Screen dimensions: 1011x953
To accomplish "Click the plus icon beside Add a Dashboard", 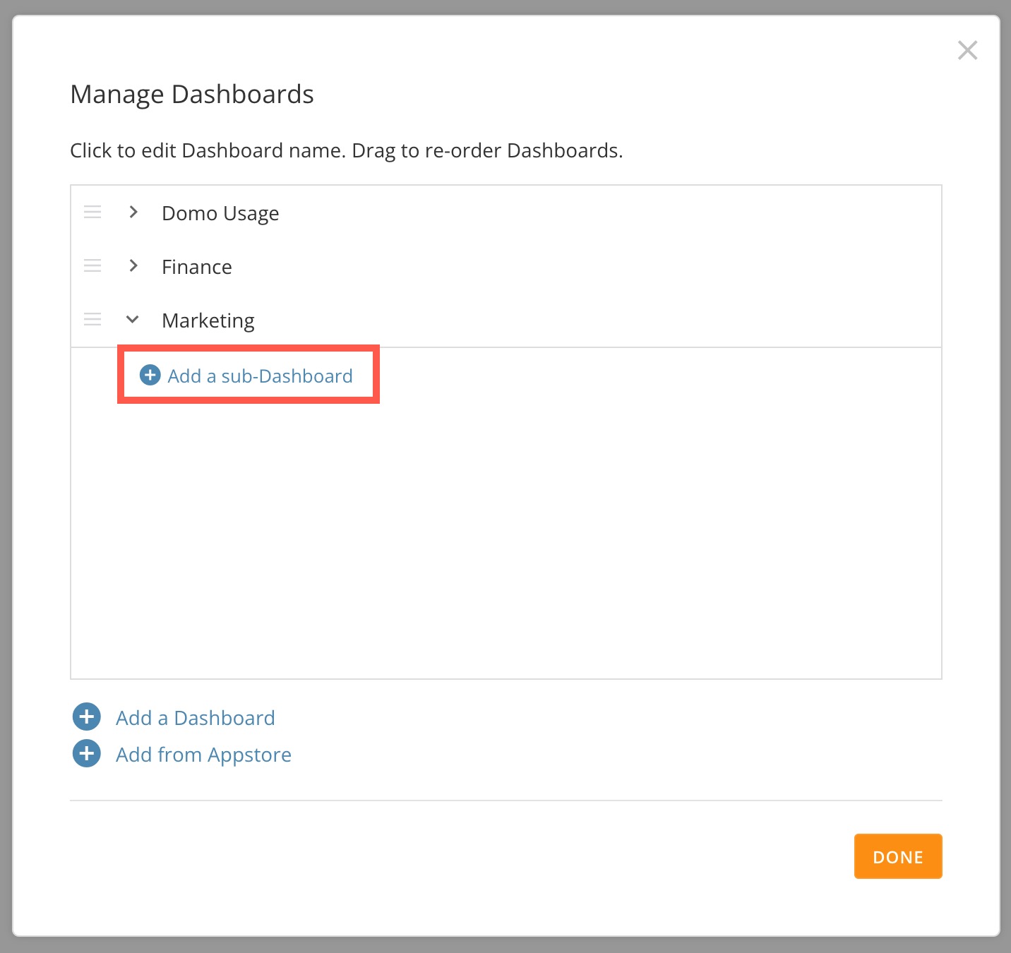I will (87, 717).
